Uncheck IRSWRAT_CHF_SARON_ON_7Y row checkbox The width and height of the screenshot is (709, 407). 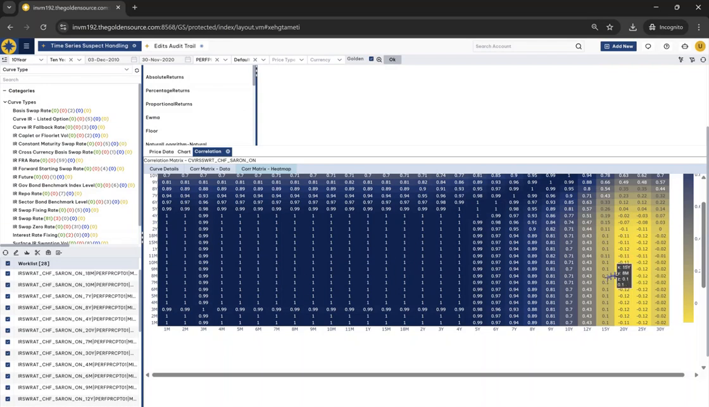point(8,296)
